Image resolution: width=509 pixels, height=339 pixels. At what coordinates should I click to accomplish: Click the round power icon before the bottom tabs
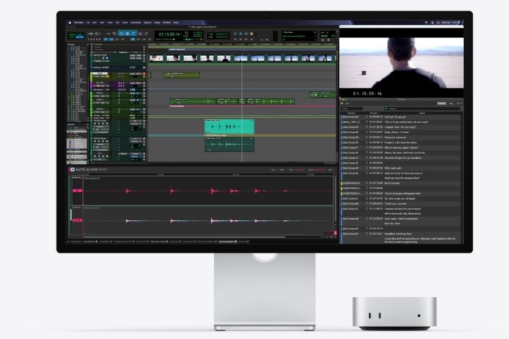coord(68,242)
